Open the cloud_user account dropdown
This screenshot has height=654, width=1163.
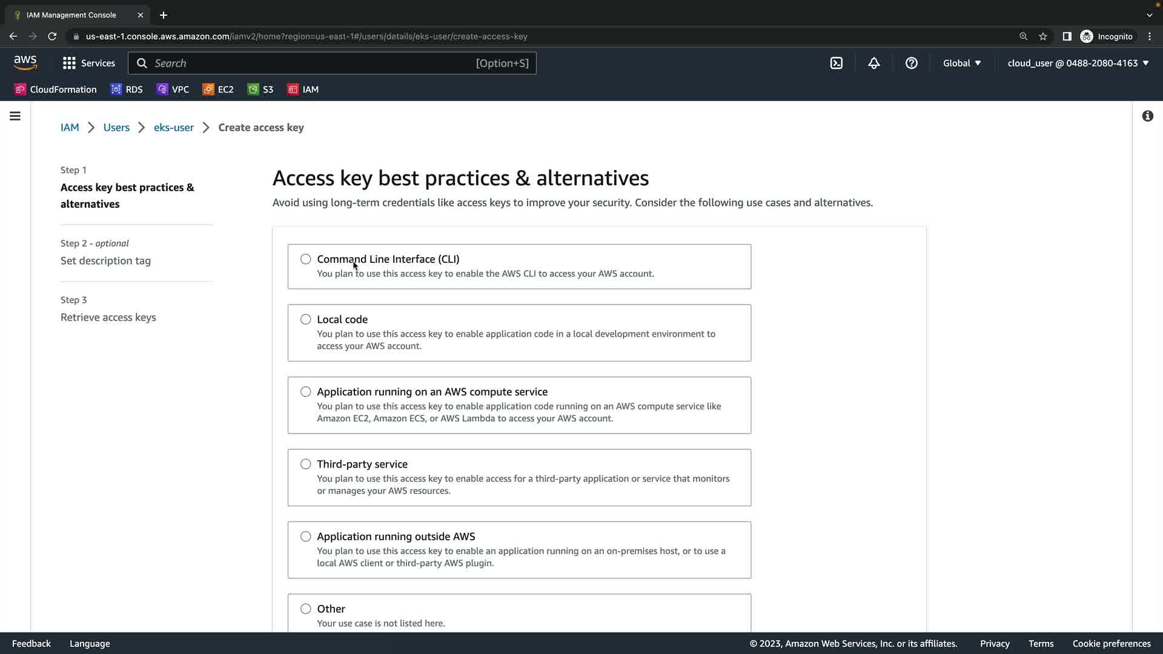pos(1078,63)
